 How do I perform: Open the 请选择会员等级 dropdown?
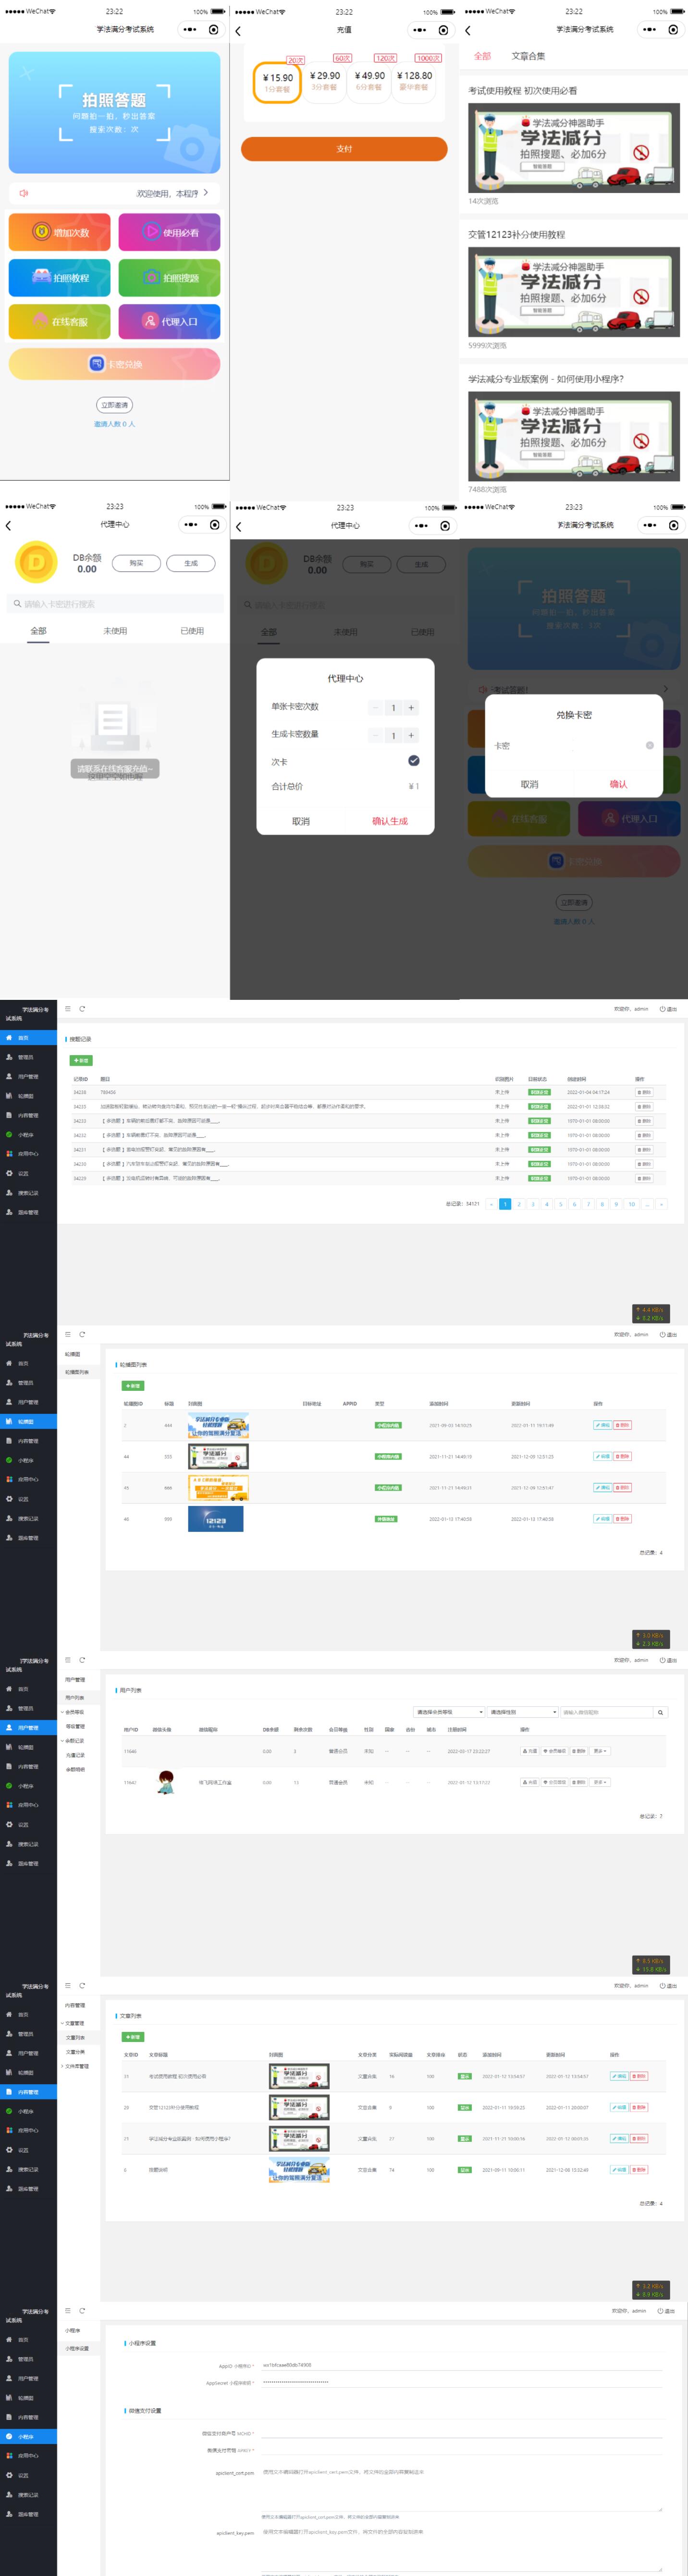[449, 1712]
